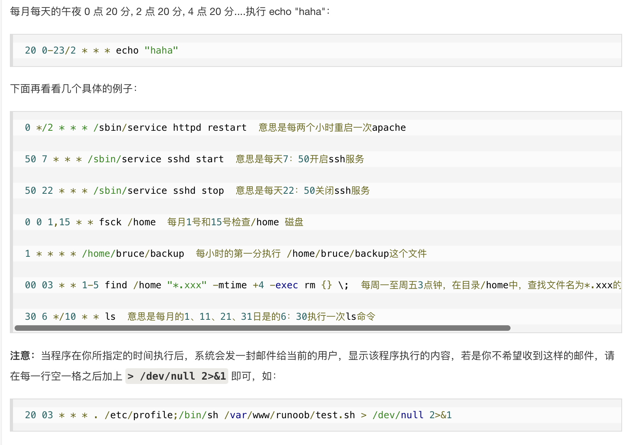Click the 'find /home "*.xxx"' cron line
Image resolution: width=630 pixels, height=445 pixels.
[323, 285]
